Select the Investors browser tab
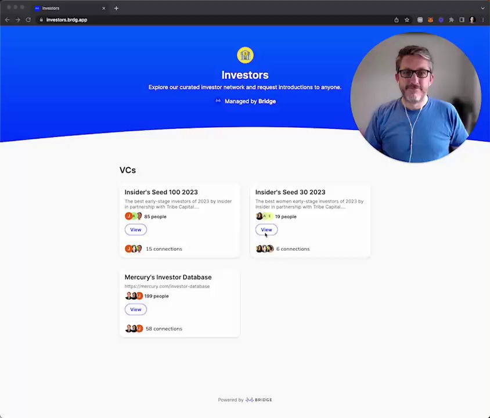490x418 pixels. coord(70,8)
